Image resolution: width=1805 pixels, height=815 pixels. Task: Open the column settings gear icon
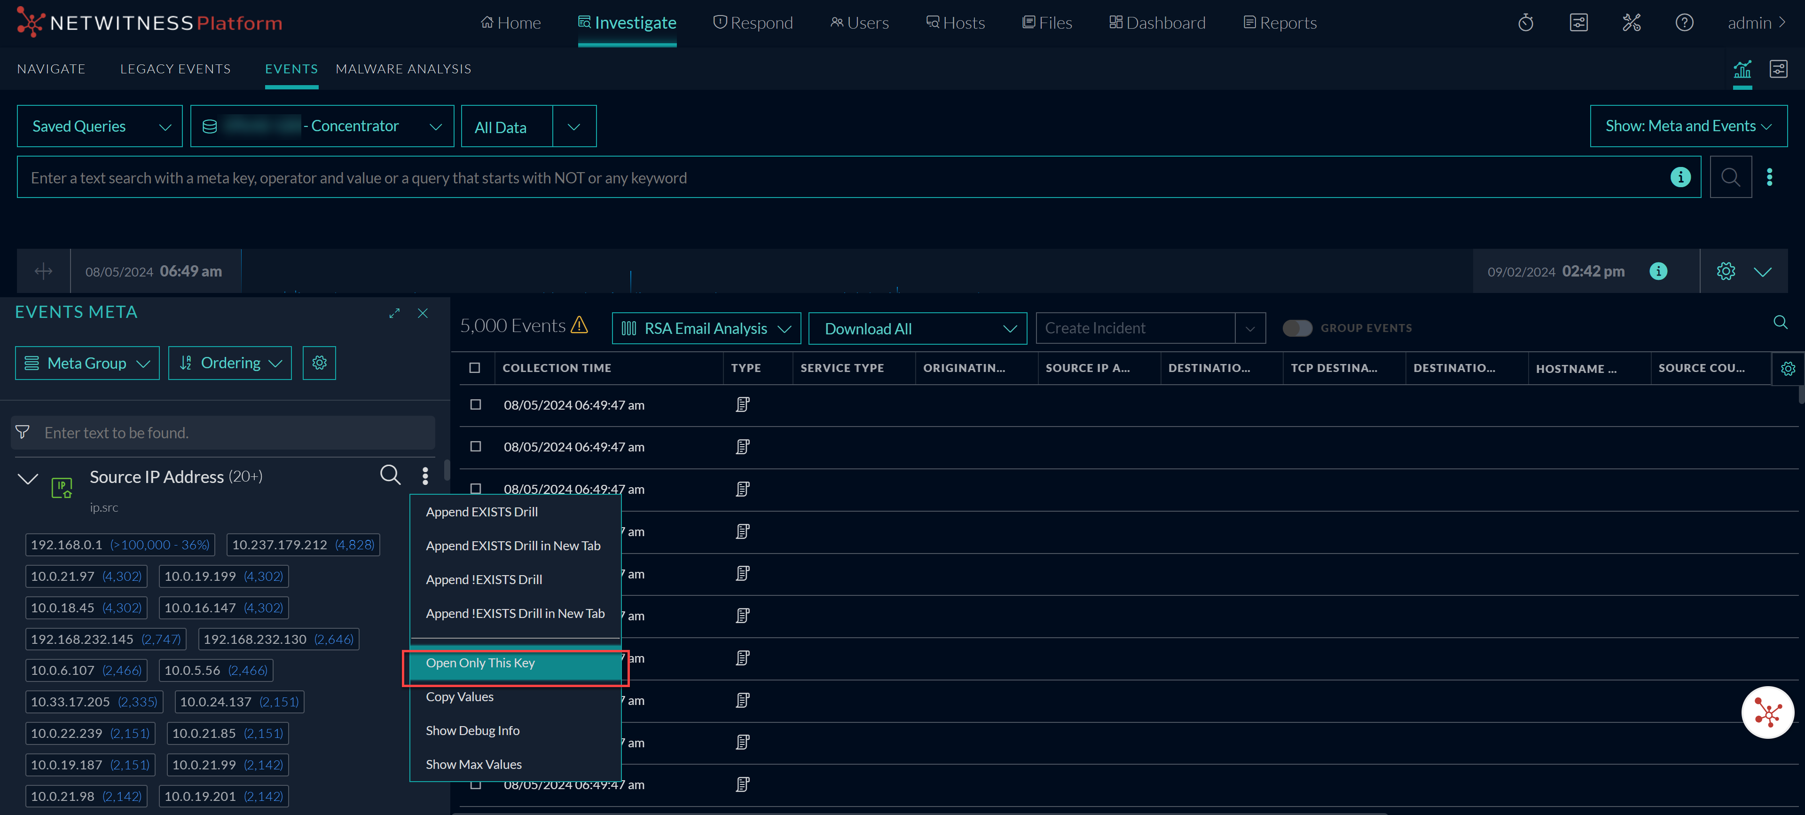1788,369
